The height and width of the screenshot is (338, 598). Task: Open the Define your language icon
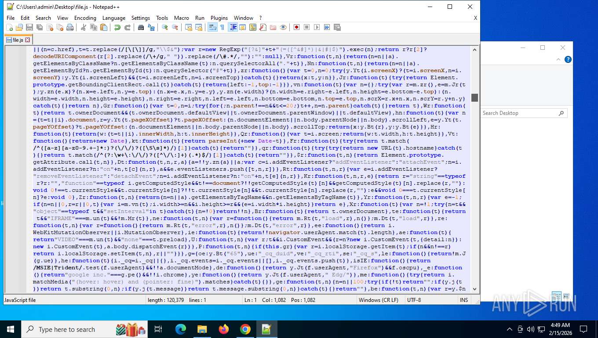[243, 27]
